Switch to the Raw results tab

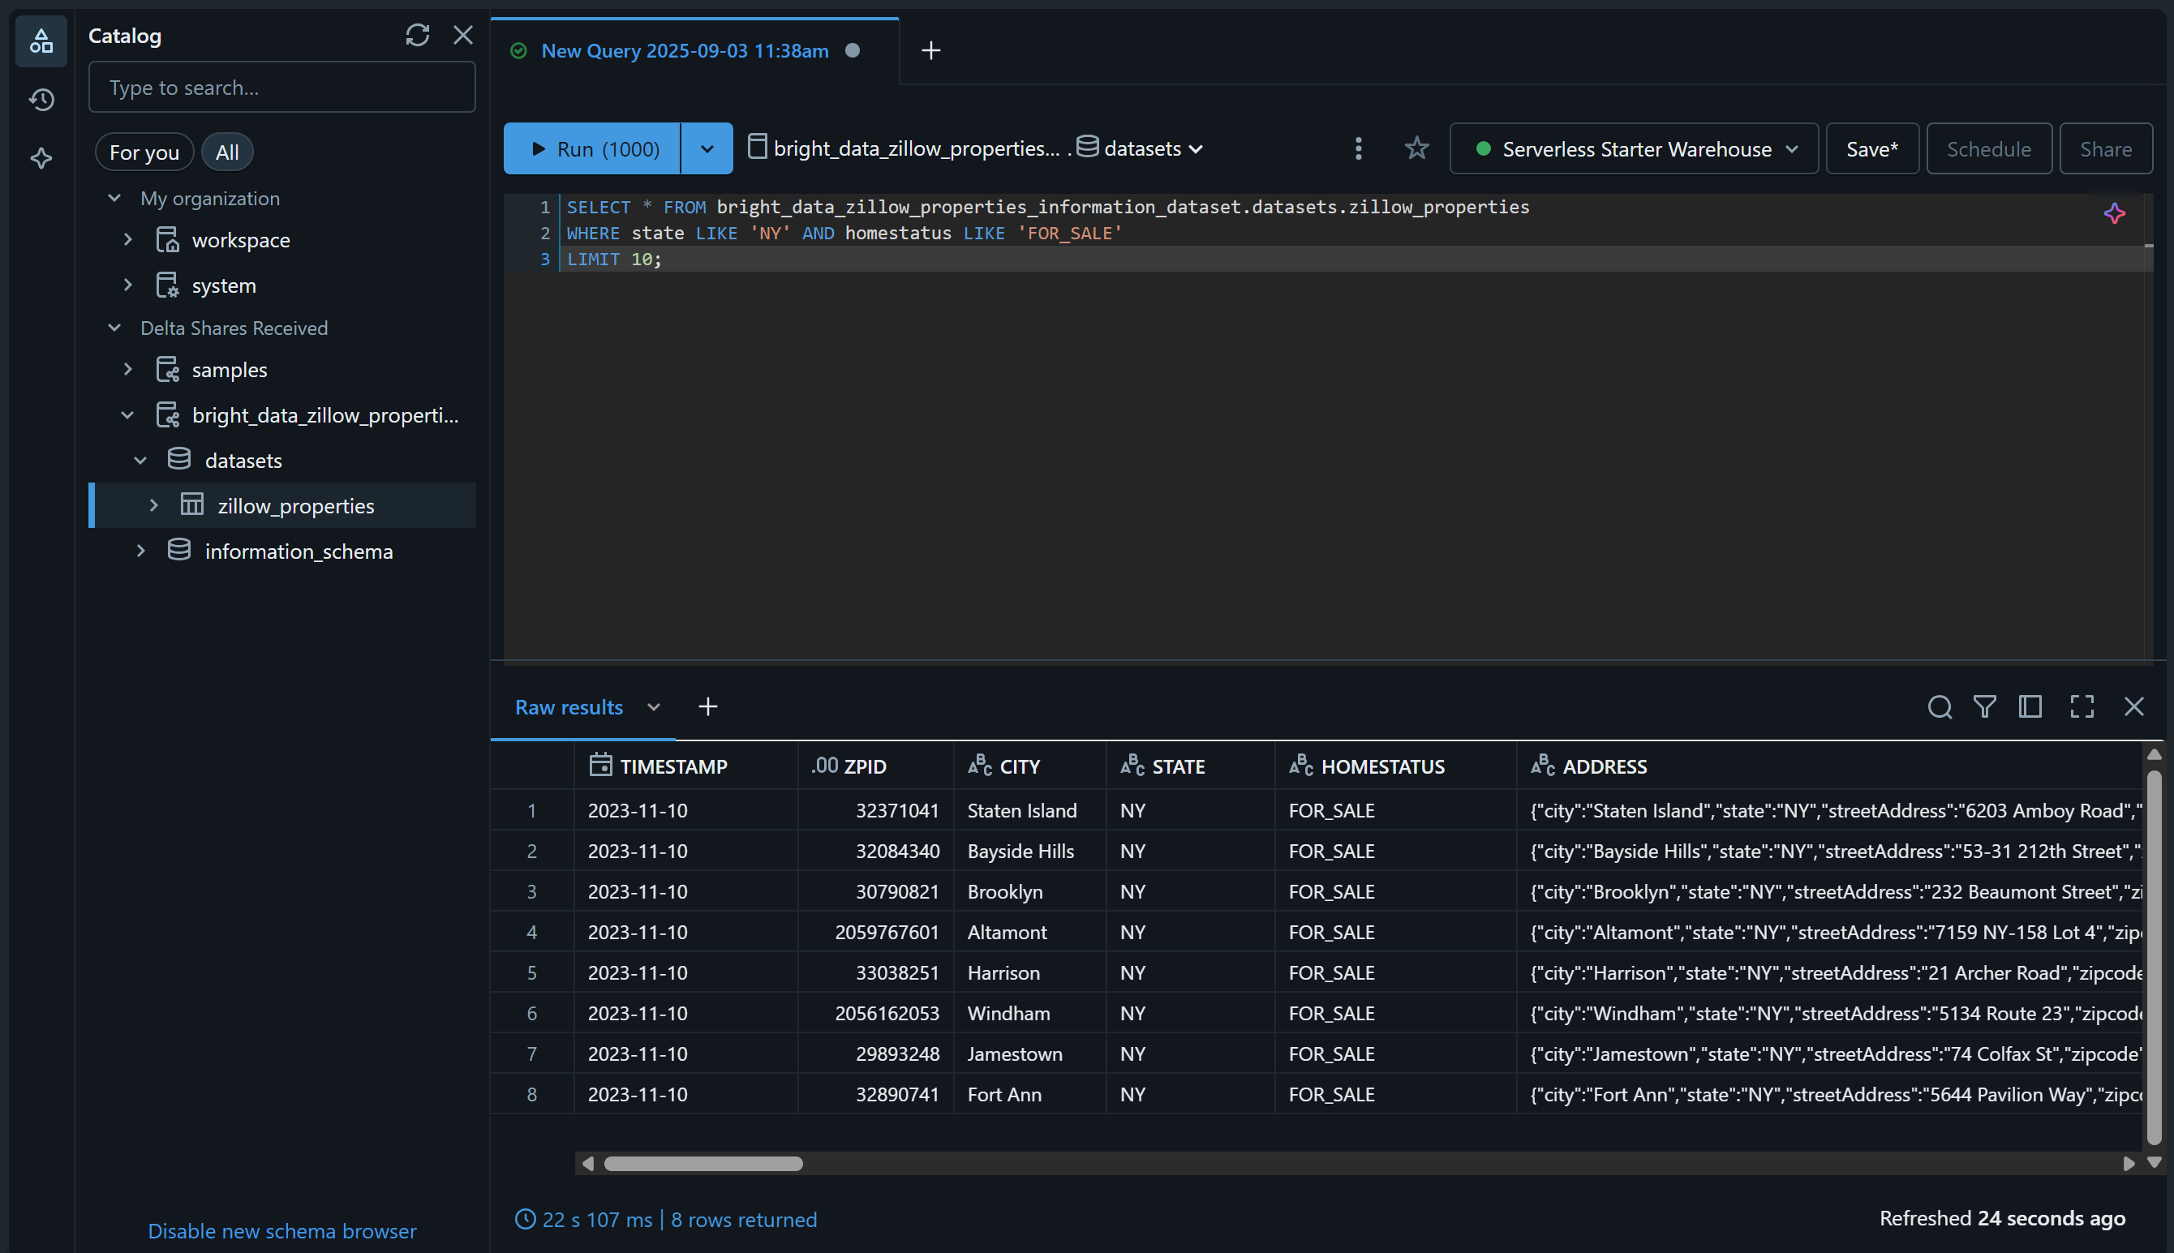[568, 707]
